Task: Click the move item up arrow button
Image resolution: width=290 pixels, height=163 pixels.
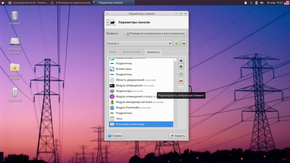Action: [x=181, y=61]
